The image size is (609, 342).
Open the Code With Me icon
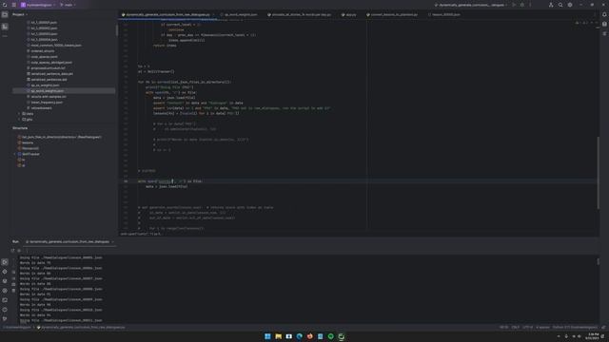point(551,5)
